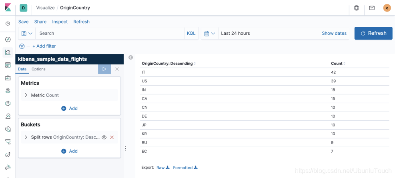Image resolution: width=395 pixels, height=178 pixels.
Task: Add a new metric
Action: (x=70, y=108)
